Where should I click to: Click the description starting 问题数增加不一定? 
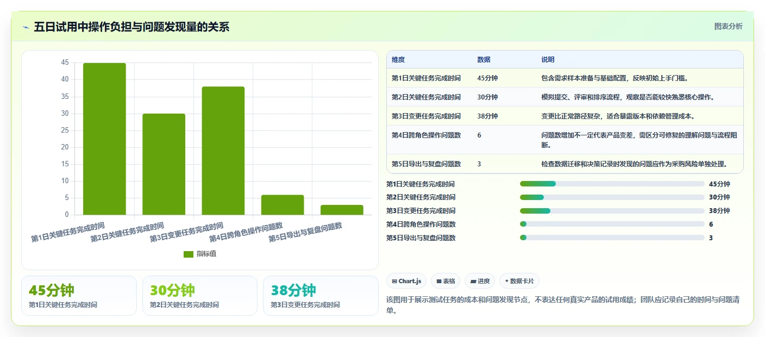639,140
